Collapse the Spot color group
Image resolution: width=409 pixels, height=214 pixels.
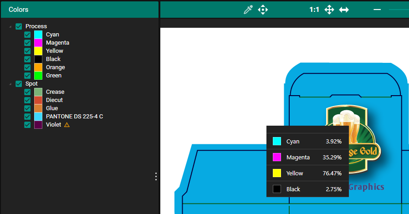click(x=10, y=84)
